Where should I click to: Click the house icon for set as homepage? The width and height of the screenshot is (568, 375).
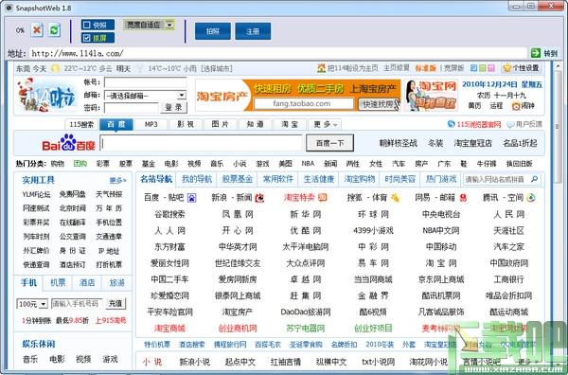[x=321, y=68]
